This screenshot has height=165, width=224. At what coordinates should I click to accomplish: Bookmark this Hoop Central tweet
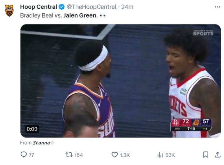[x=205, y=154]
